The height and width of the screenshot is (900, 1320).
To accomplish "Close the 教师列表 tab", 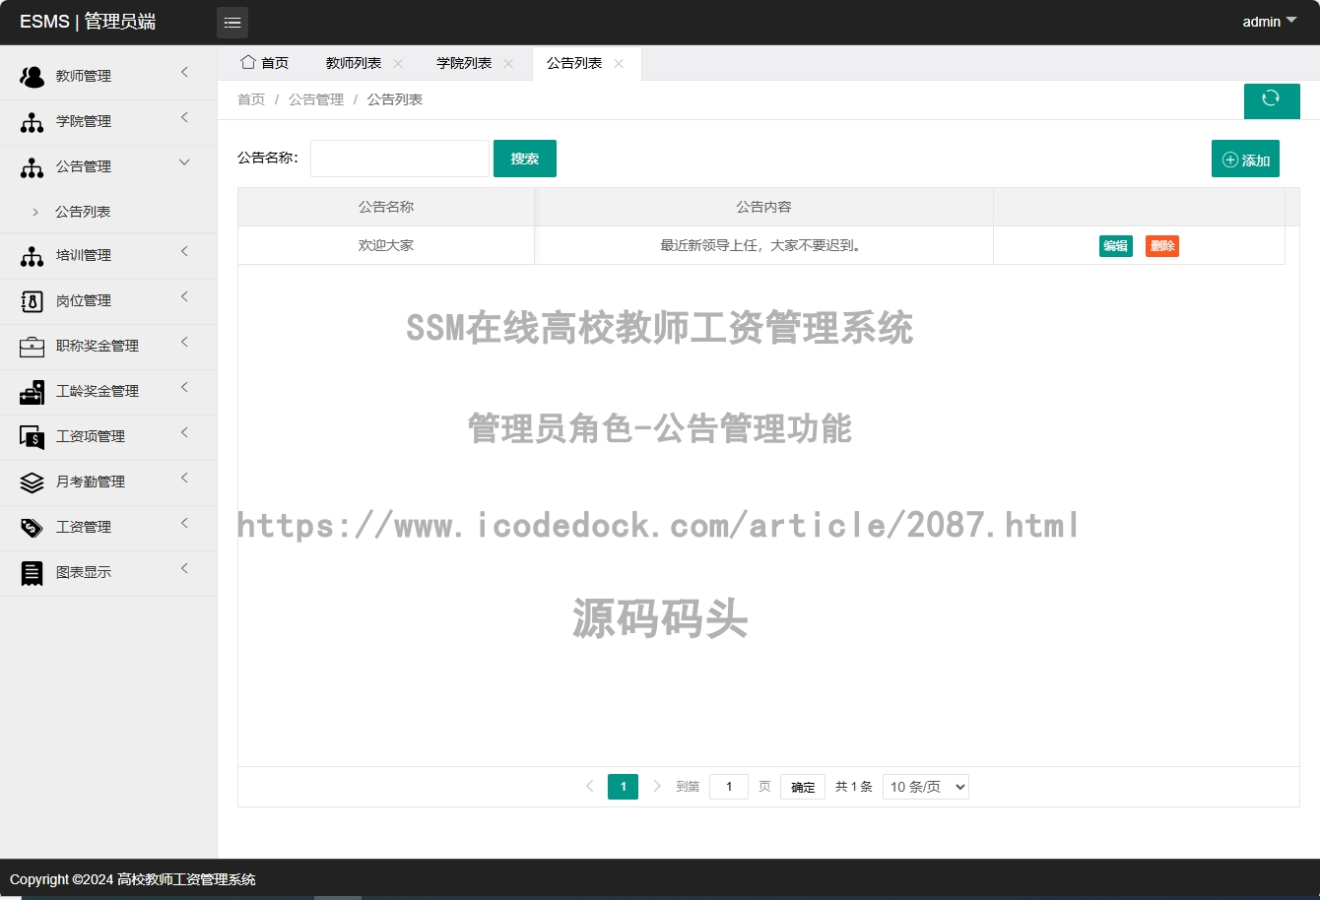I will (398, 63).
